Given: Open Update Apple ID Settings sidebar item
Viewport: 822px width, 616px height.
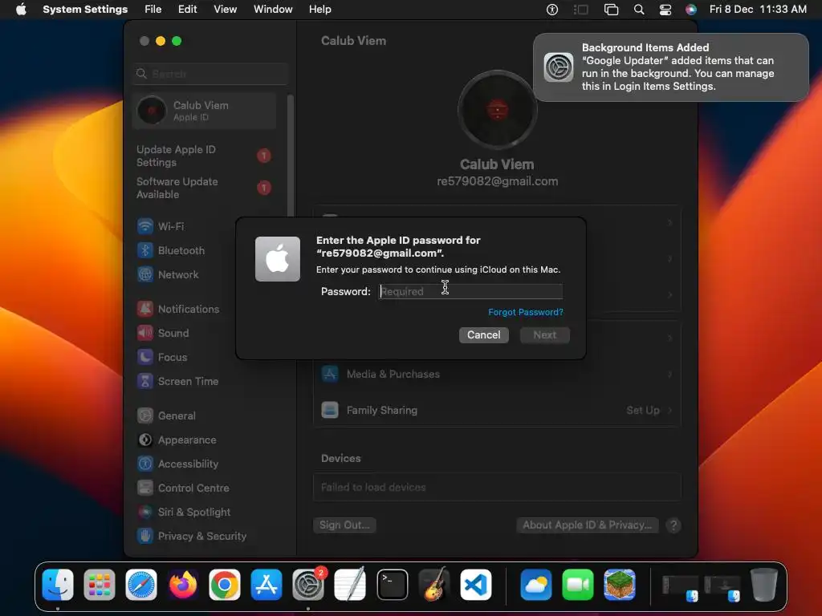Looking at the screenshot, I should click(x=205, y=156).
